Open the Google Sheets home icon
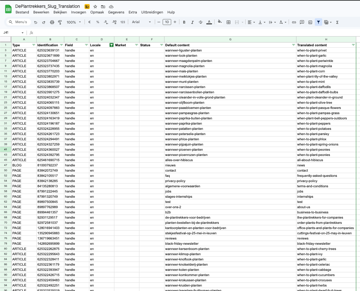Screen dimensions: 360x291 tap(8, 9)
